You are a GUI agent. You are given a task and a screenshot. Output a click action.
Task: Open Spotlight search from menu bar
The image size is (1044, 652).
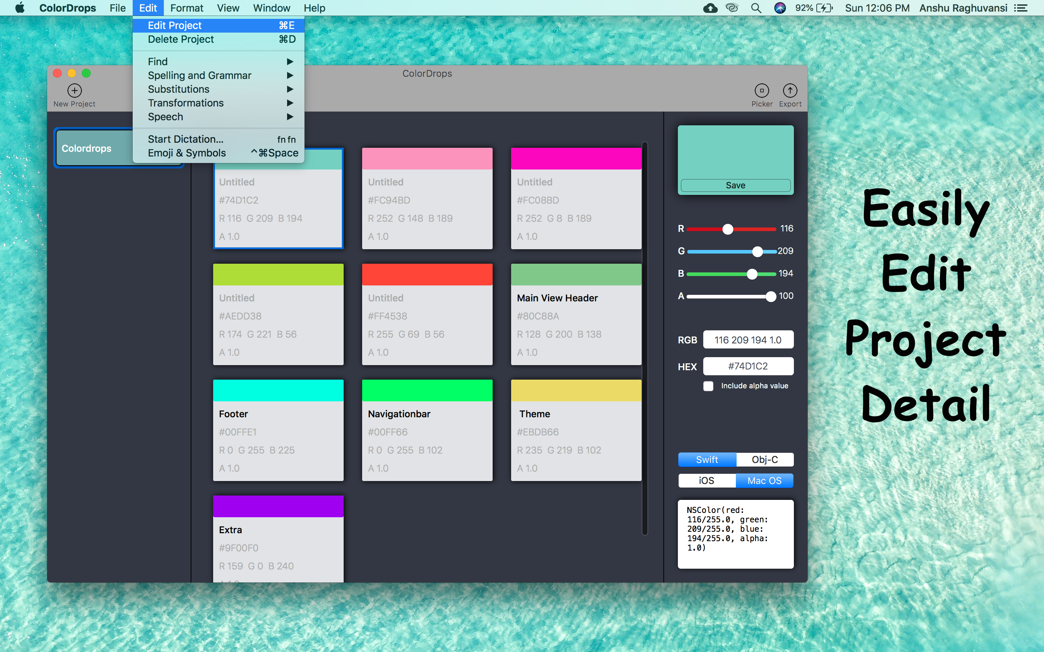tap(756, 8)
